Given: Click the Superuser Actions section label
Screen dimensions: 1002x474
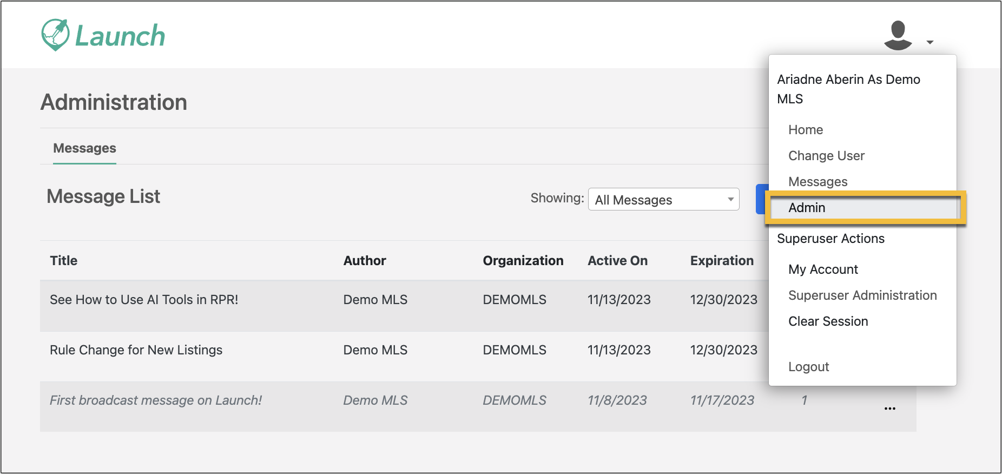Looking at the screenshot, I should 830,239.
